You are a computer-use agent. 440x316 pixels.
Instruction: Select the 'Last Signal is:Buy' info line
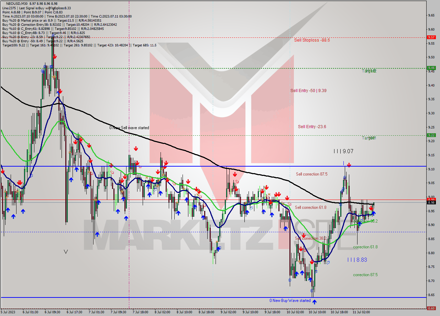[36, 8]
